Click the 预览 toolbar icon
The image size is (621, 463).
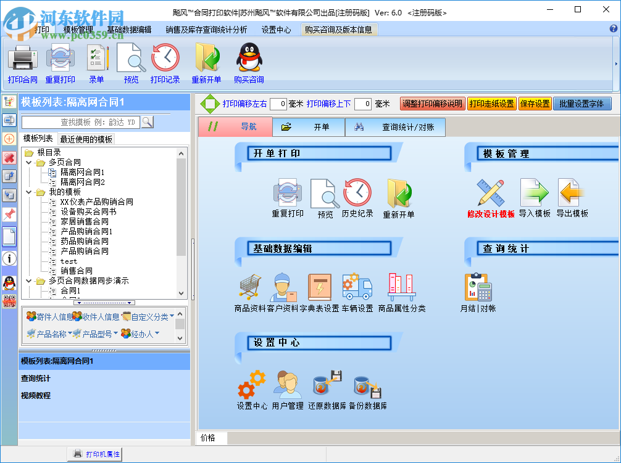tap(131, 58)
